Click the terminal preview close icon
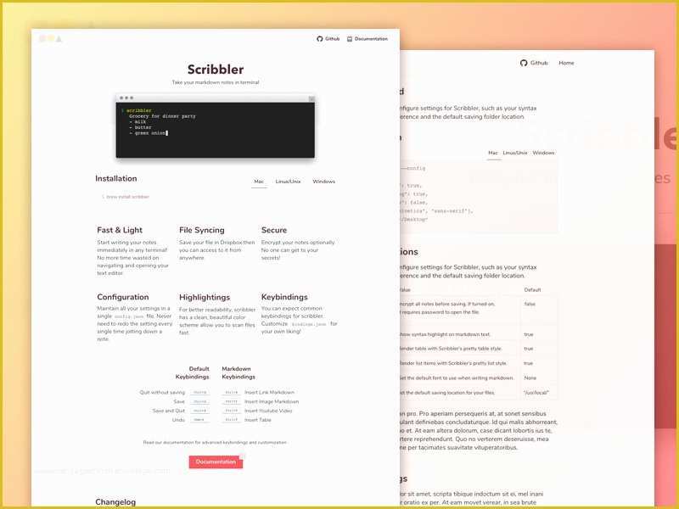Image resolution: width=679 pixels, height=509 pixels. [311, 98]
